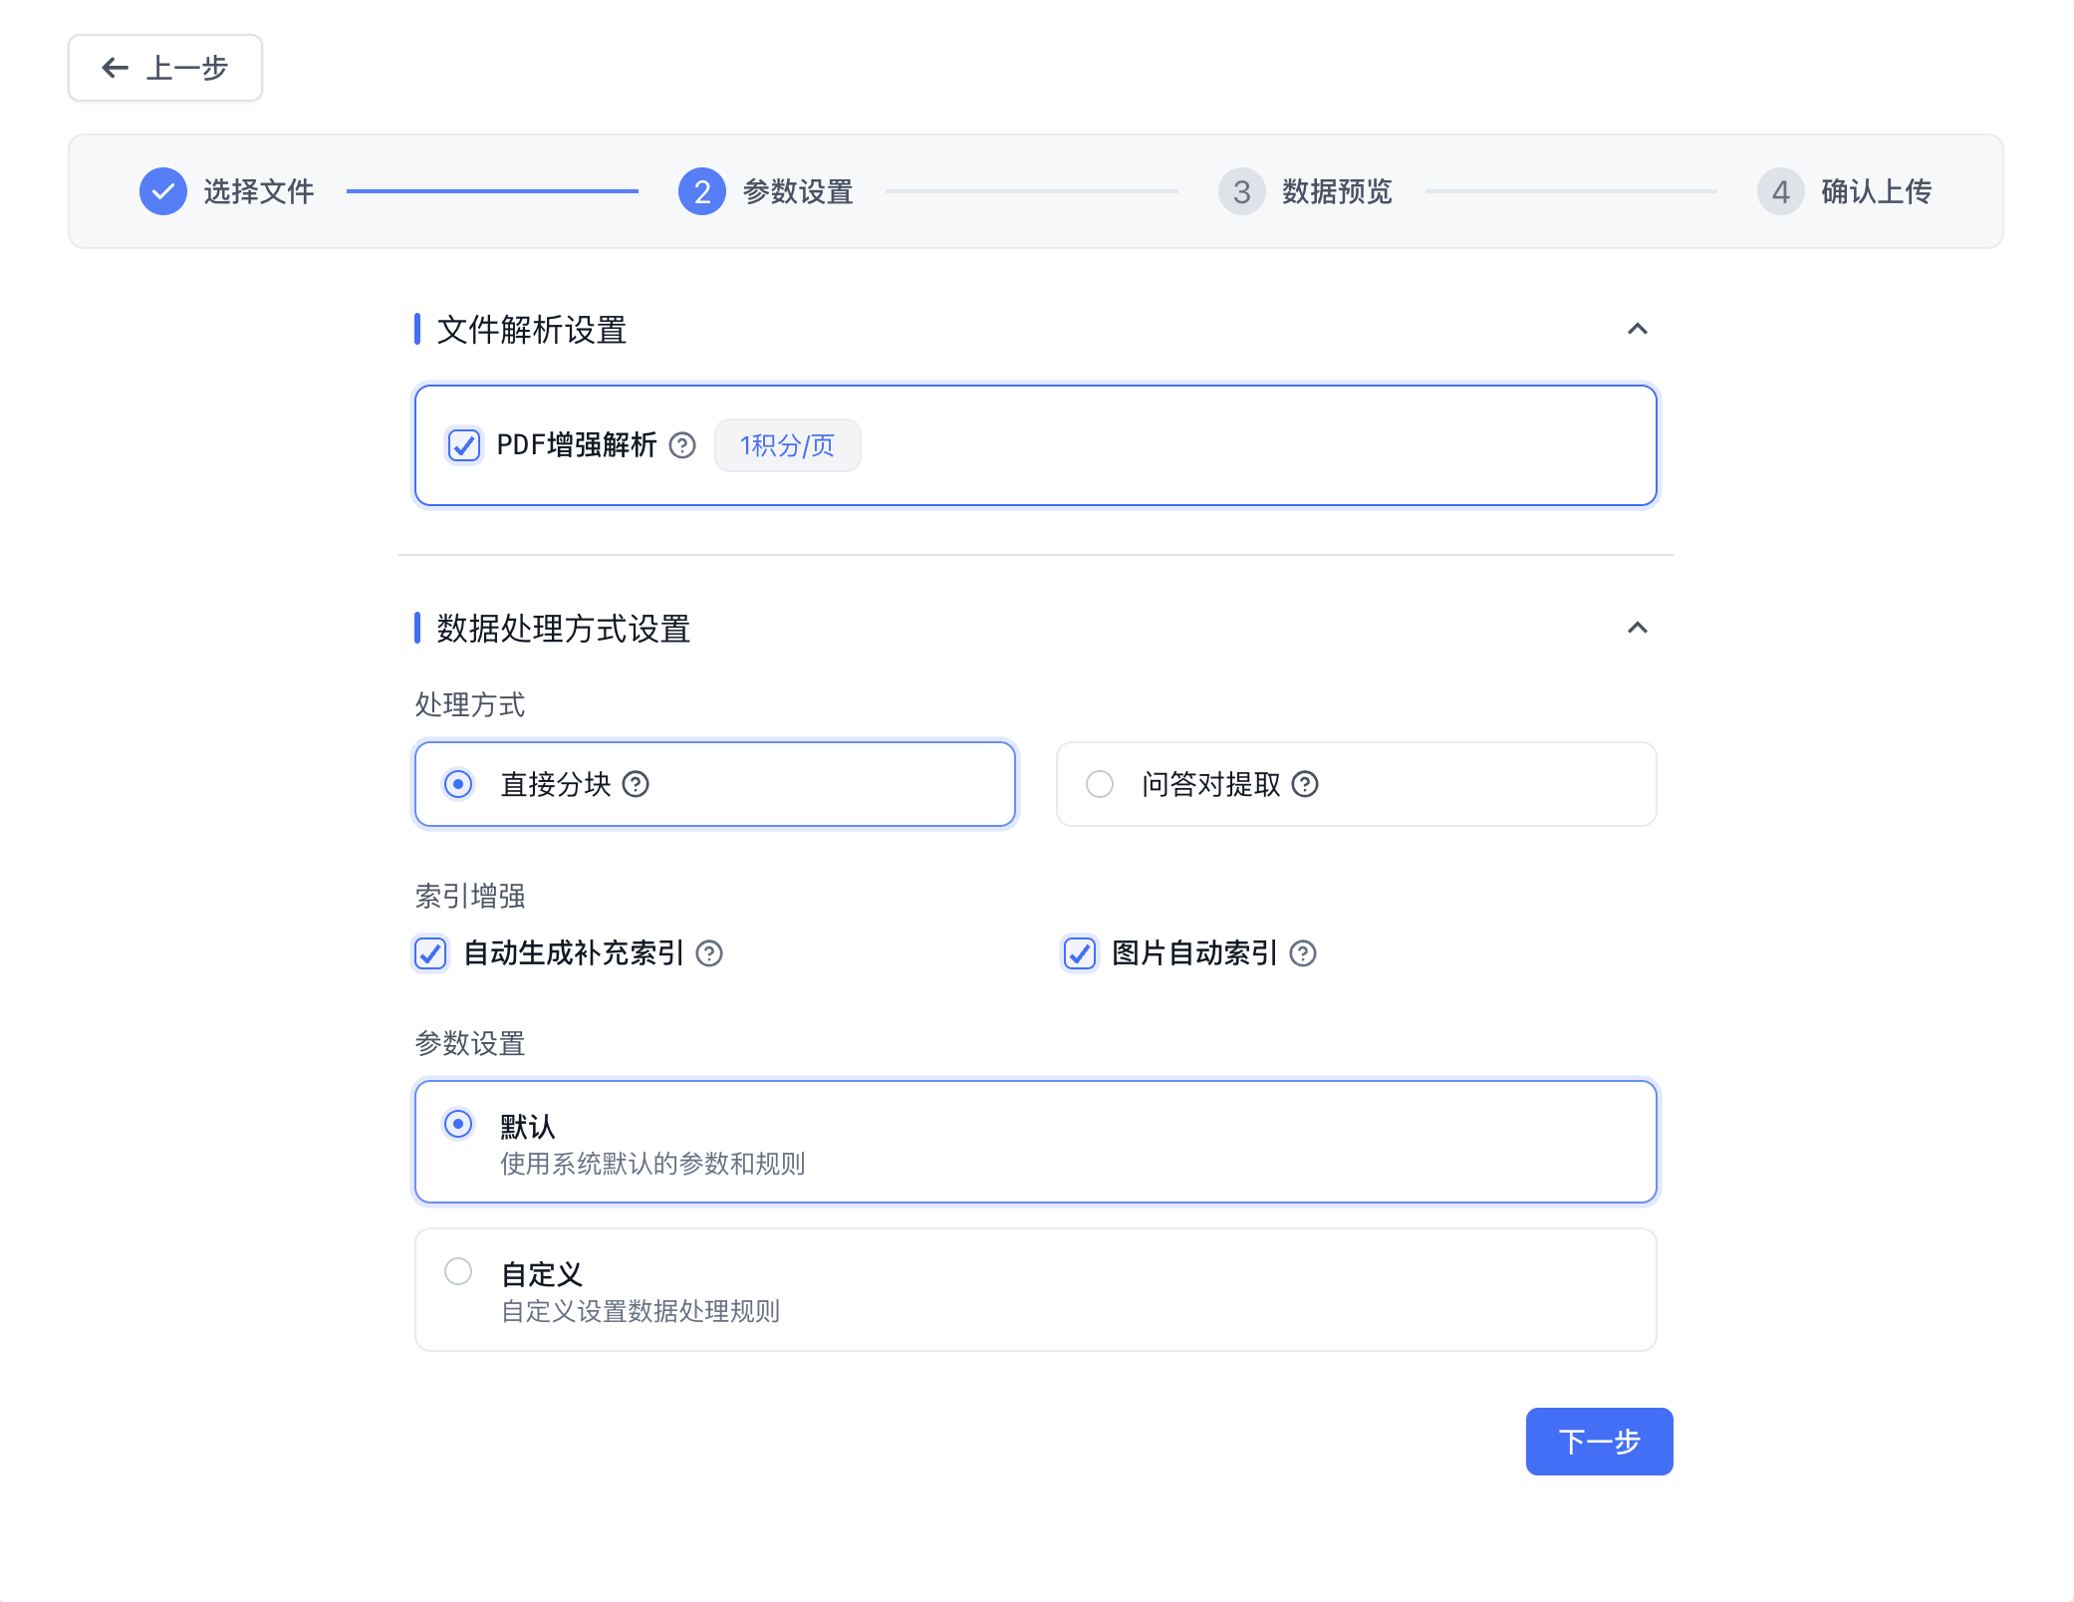The image size is (2074, 1602).
Task: Go to the 选择文件 step
Action: 258,191
